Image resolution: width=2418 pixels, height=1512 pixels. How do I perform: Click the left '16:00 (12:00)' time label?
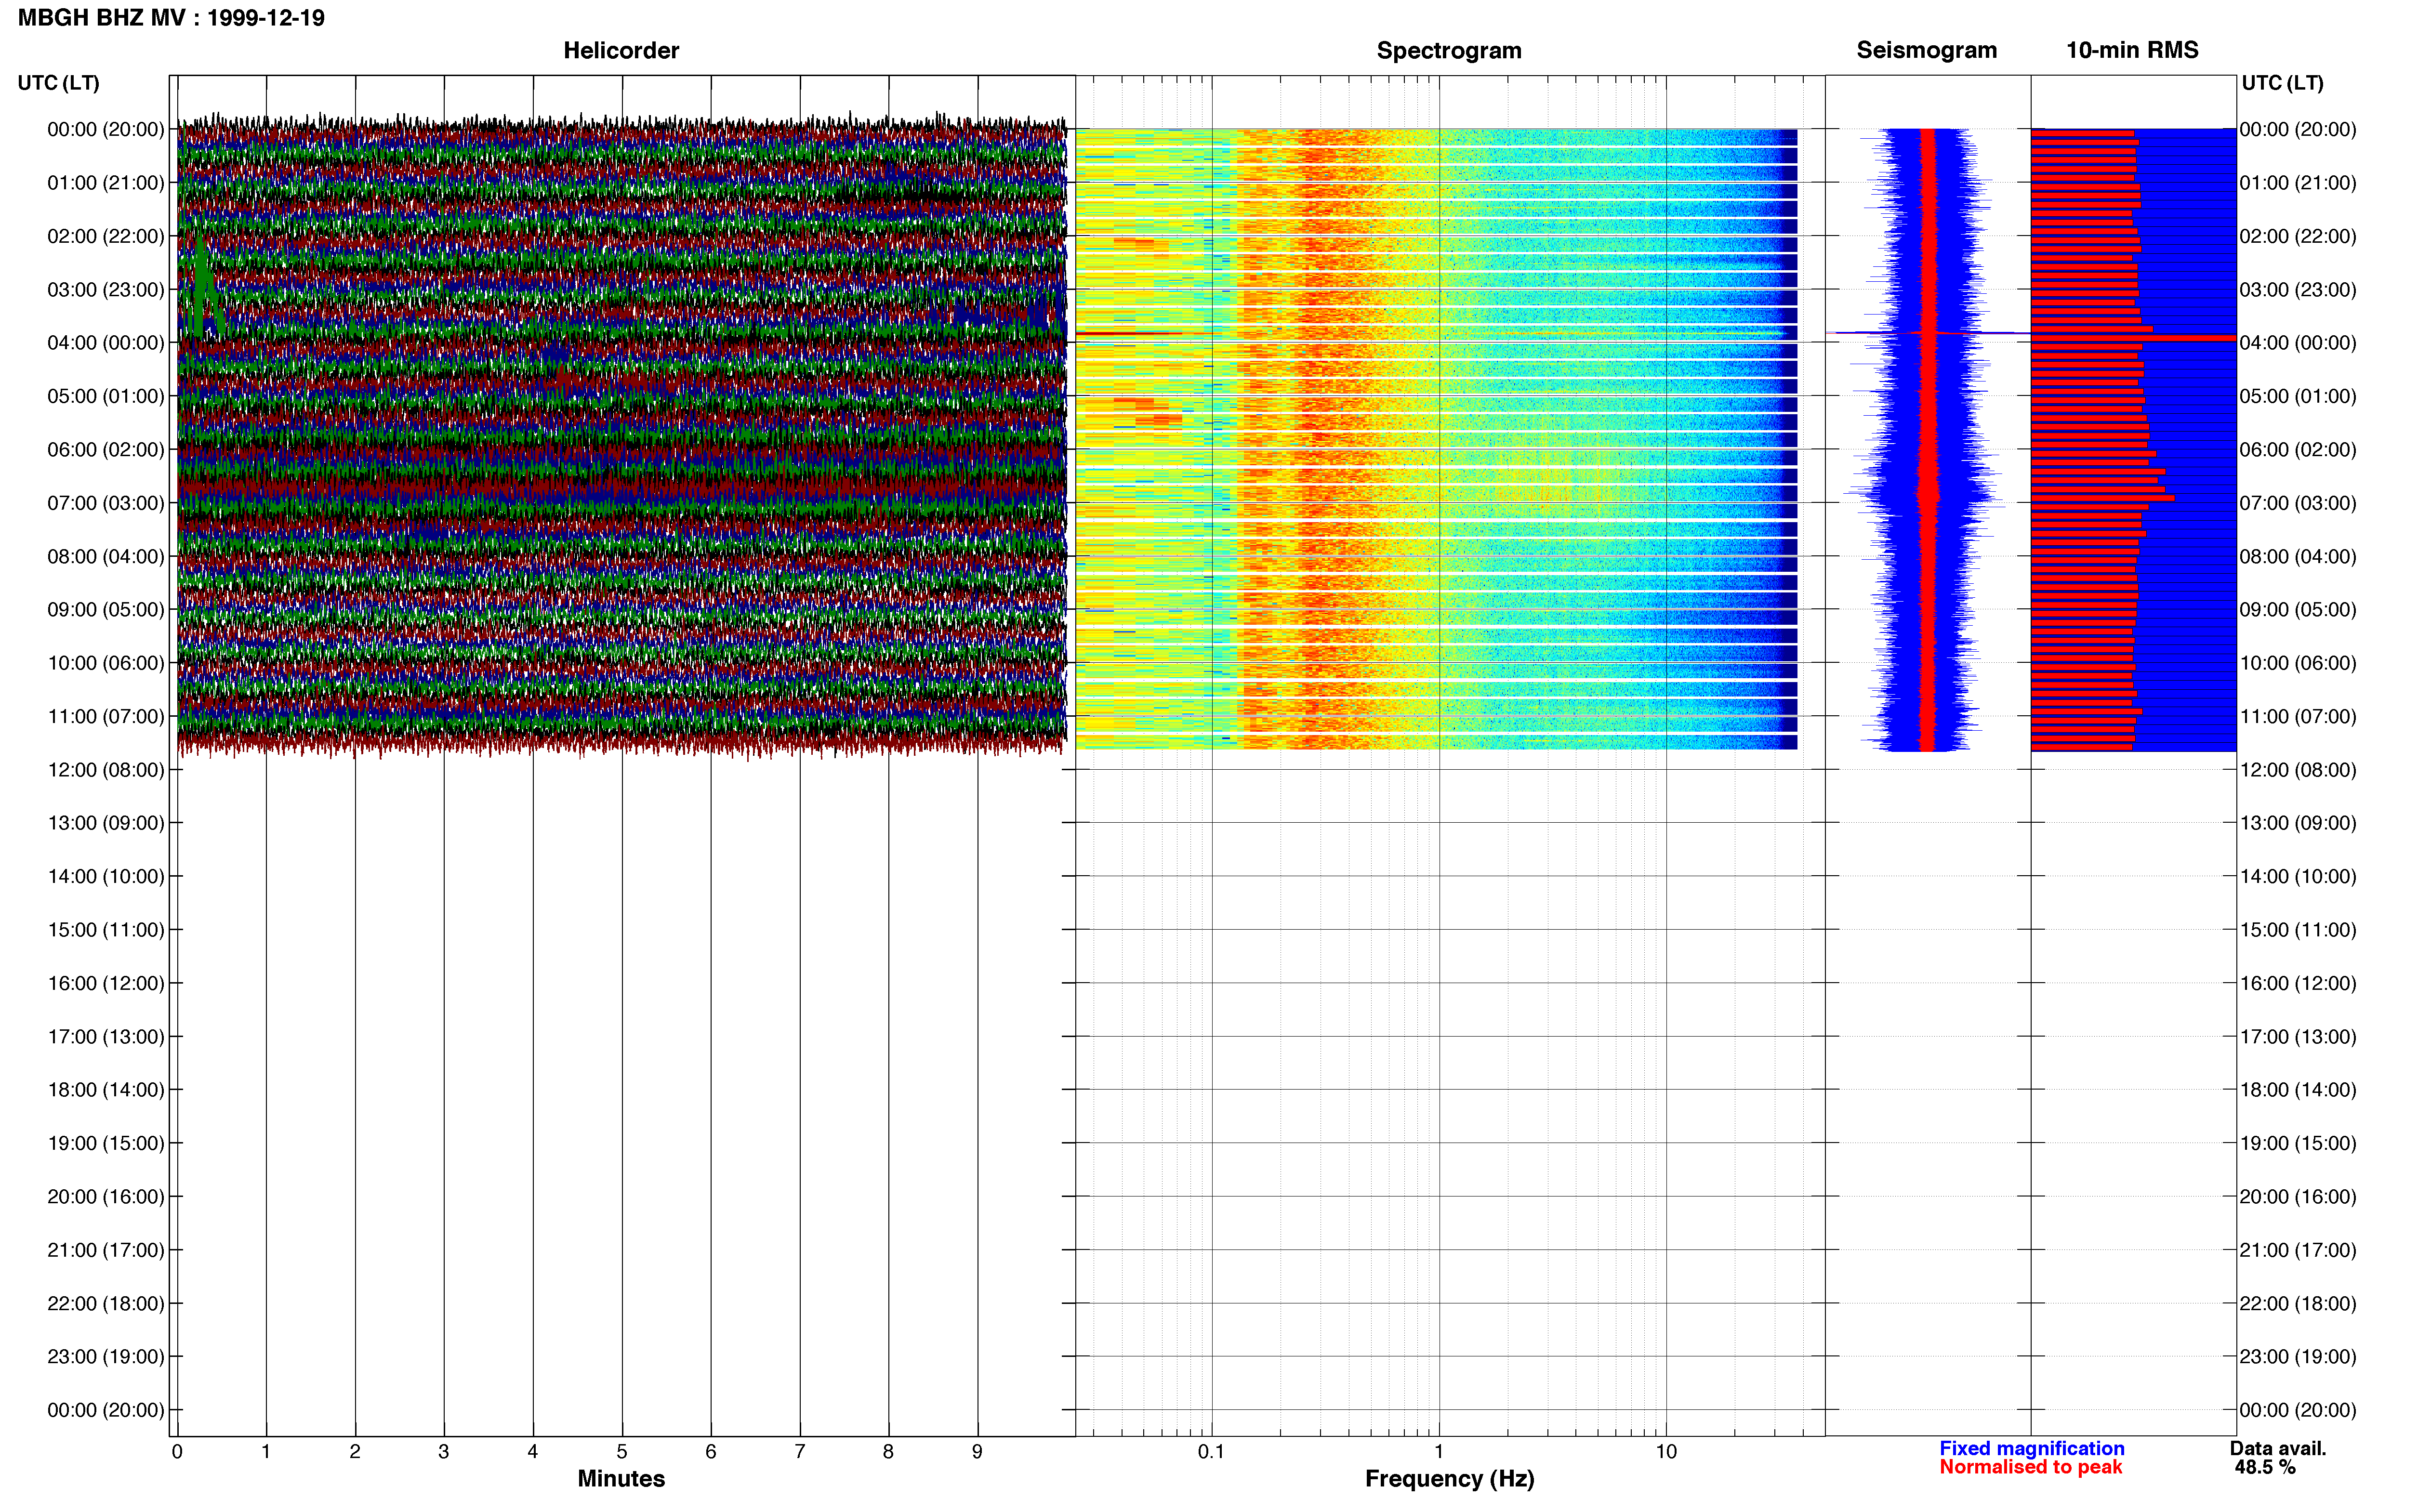pyautogui.click(x=105, y=983)
